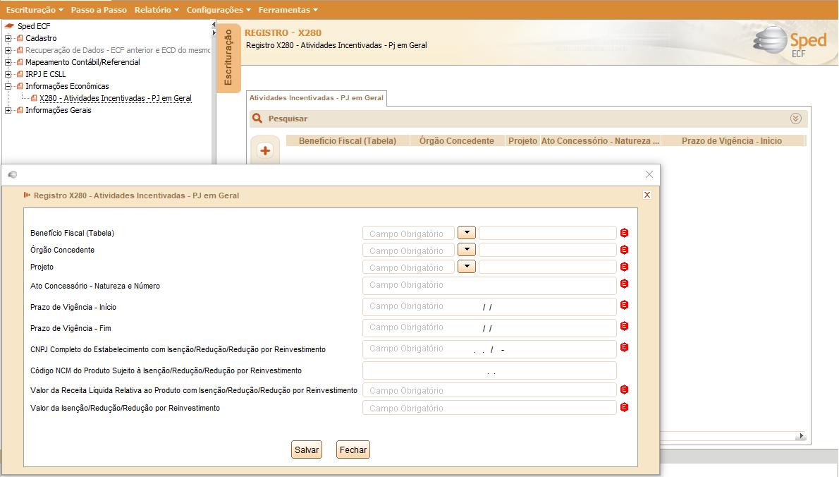
Task: Click the CNPJ Completo input field
Action: click(x=489, y=349)
